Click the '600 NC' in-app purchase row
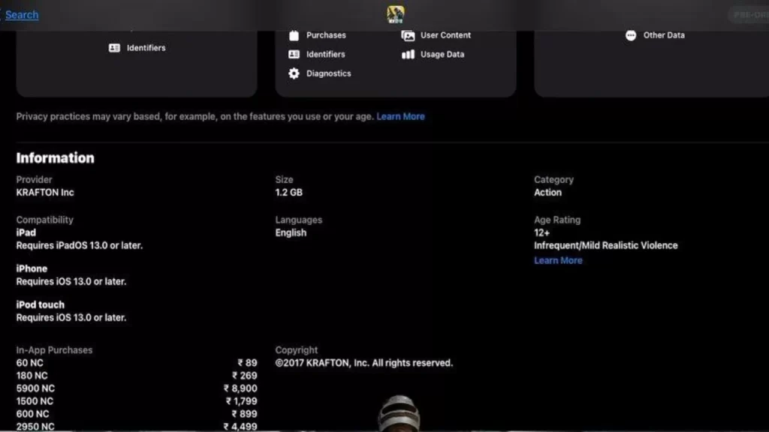This screenshot has width=769, height=432. [137, 414]
